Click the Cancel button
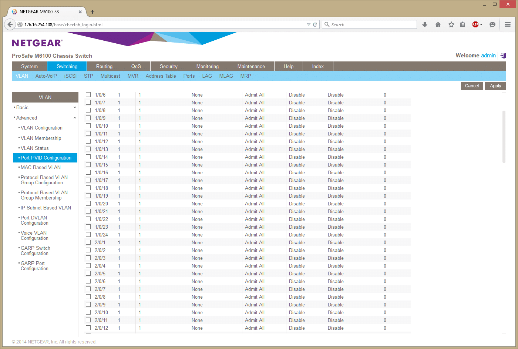This screenshot has width=518, height=349. (472, 85)
